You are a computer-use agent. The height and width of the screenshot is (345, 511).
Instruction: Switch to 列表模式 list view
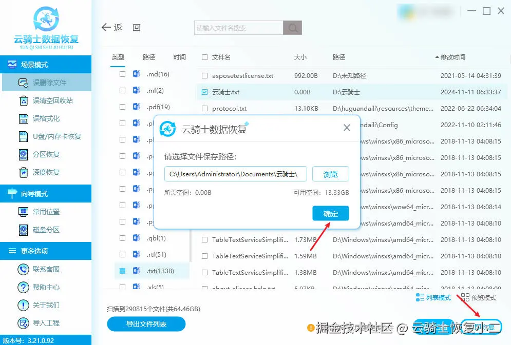[433, 297]
